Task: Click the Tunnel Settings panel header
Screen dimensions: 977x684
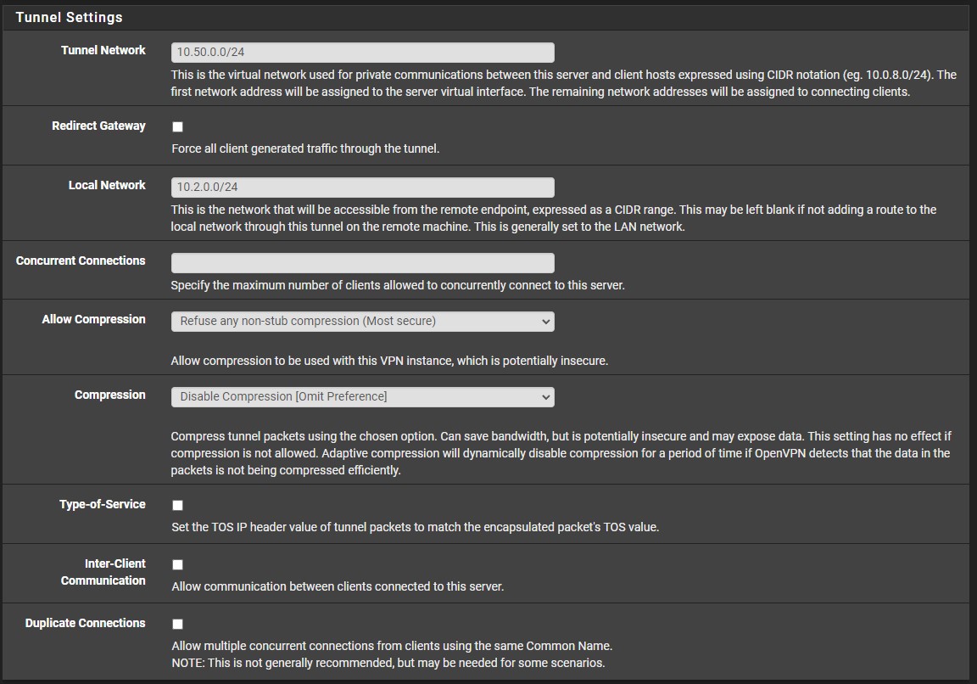Action: click(x=69, y=17)
